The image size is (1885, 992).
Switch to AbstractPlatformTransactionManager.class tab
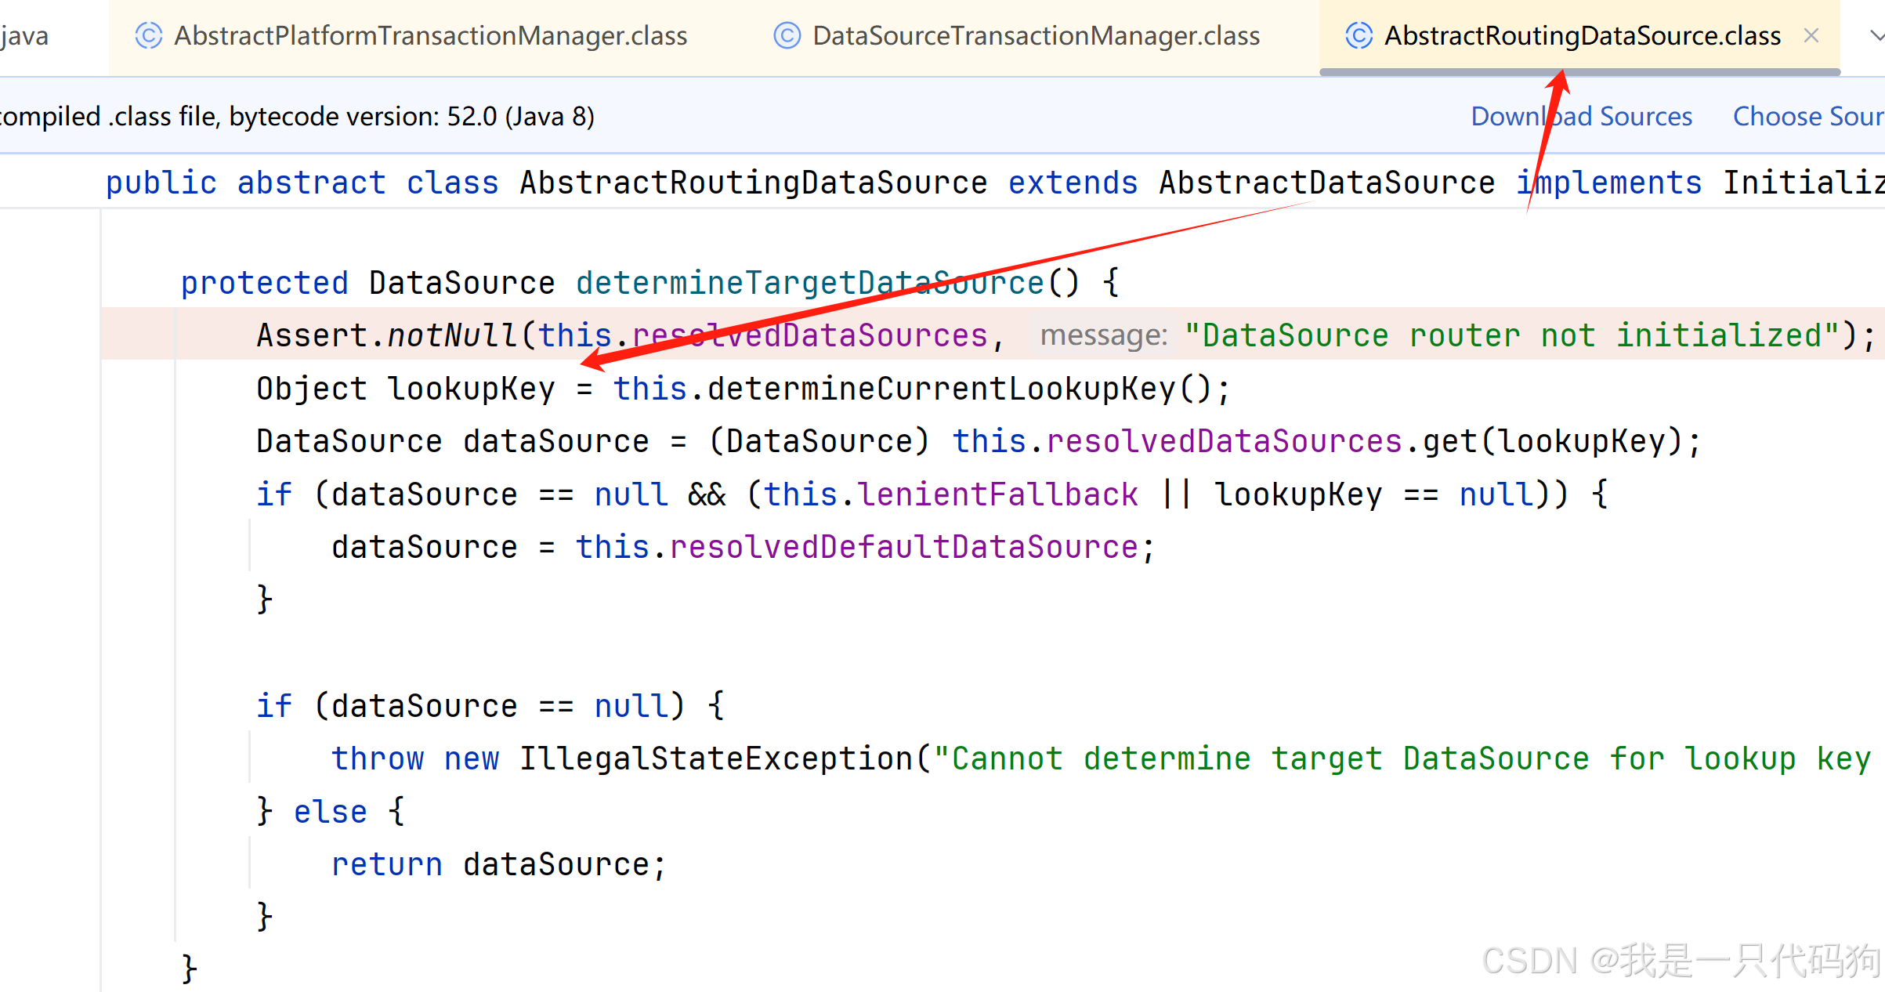pyautogui.click(x=430, y=36)
